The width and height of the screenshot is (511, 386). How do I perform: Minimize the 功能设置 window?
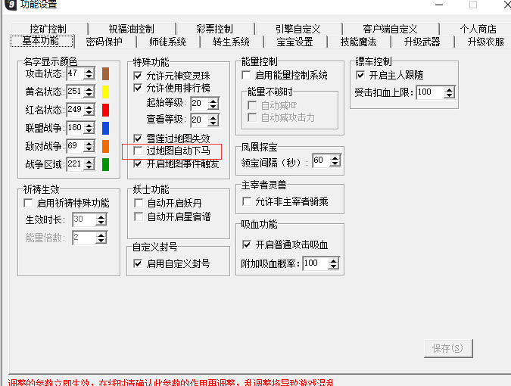pos(439,5)
